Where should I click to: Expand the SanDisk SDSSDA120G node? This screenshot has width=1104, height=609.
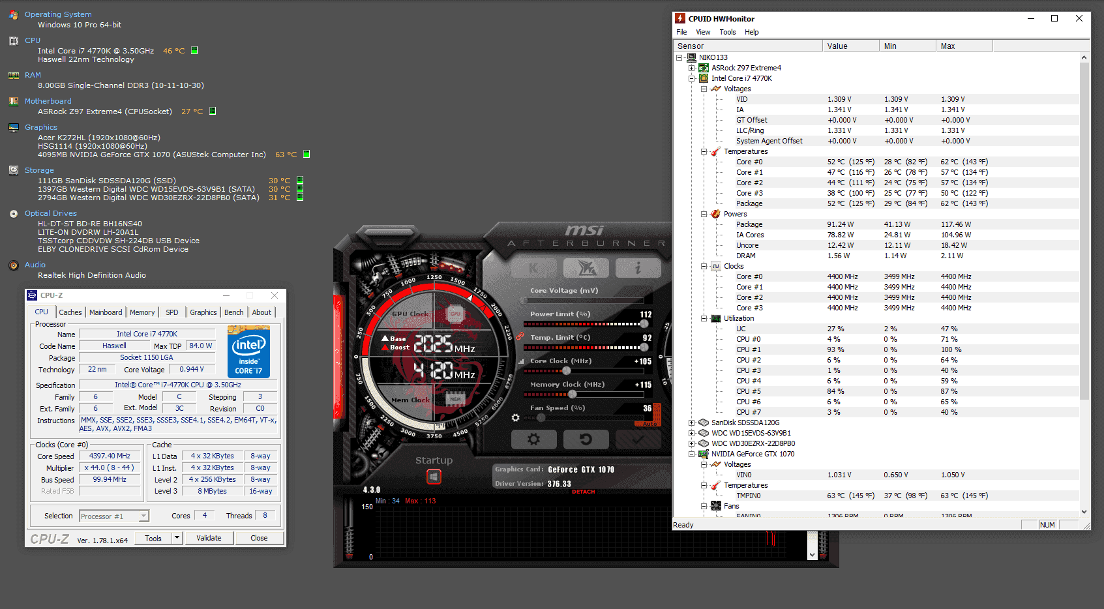[692, 423]
